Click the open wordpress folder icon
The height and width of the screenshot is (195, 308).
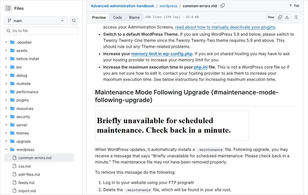click(x=12, y=149)
